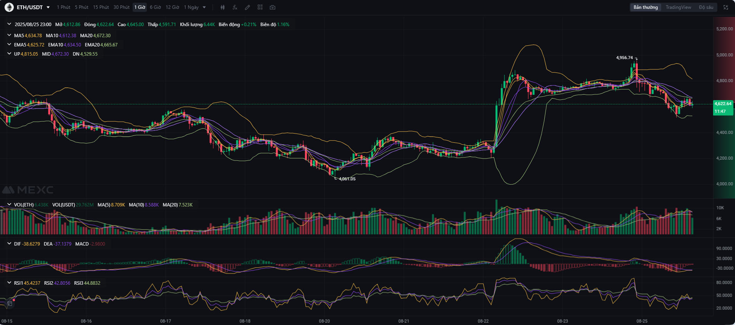Switch to TradingView chart mode
Image resolution: width=735 pixels, height=325 pixels.
(x=678, y=7)
